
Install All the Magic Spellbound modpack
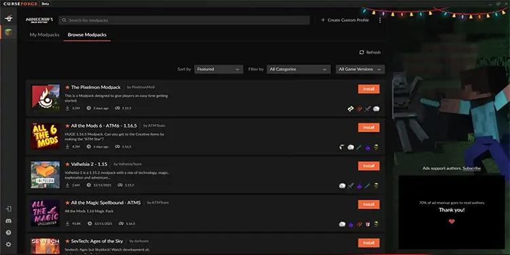(x=369, y=204)
